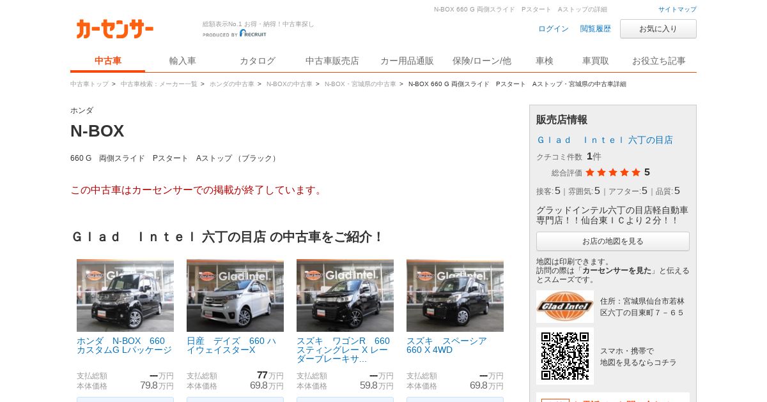
Task: Click the 販売店情報 heading
Action: 562,119
